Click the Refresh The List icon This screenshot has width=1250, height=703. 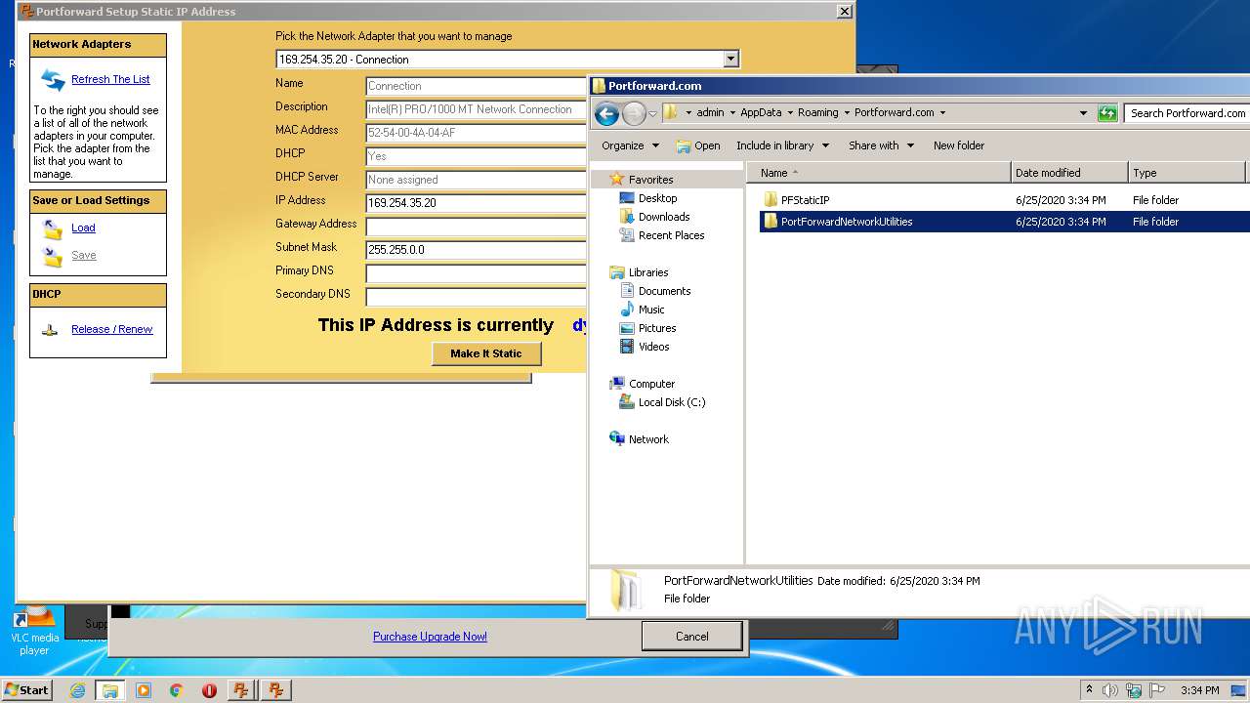(x=53, y=80)
